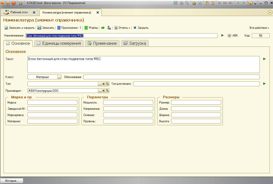273x184 pixels.
Task: Click the magnifier icon in Производит. field
Action: click(x=107, y=91)
